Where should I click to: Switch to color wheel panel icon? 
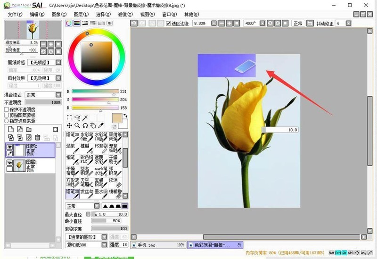pos(69,23)
